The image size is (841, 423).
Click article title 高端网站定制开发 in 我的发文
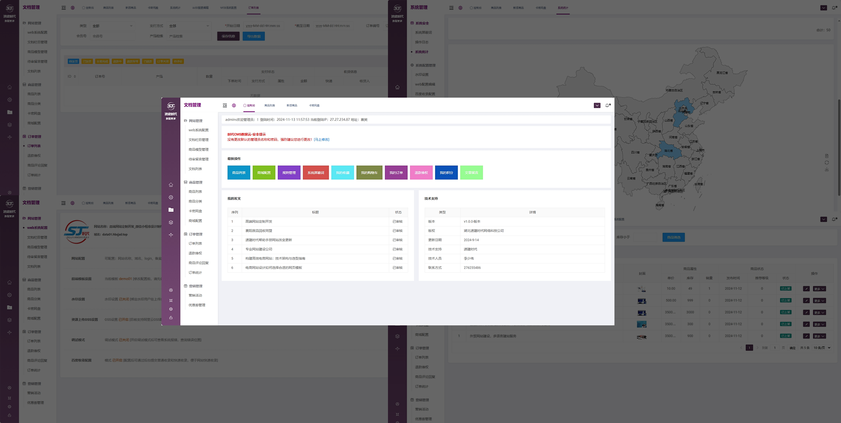coord(259,222)
